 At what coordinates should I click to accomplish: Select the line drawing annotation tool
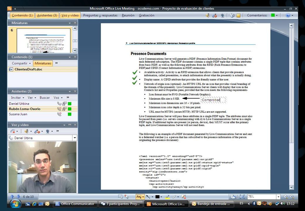coord(148,197)
